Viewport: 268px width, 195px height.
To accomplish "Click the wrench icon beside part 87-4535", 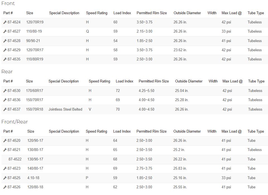I will [x=5, y=59].
